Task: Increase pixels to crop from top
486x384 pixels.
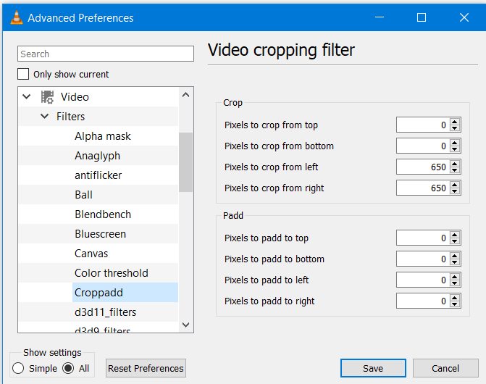Action: pos(455,122)
